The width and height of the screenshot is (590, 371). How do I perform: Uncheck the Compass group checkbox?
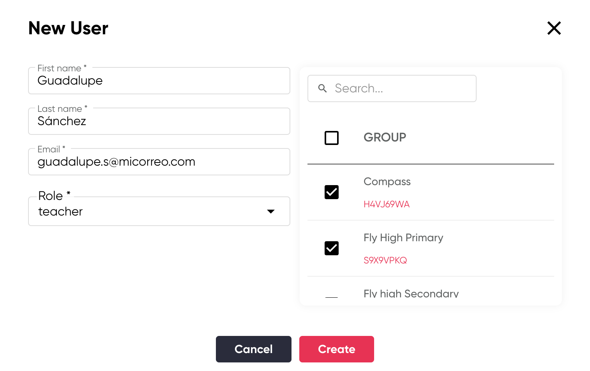(332, 192)
